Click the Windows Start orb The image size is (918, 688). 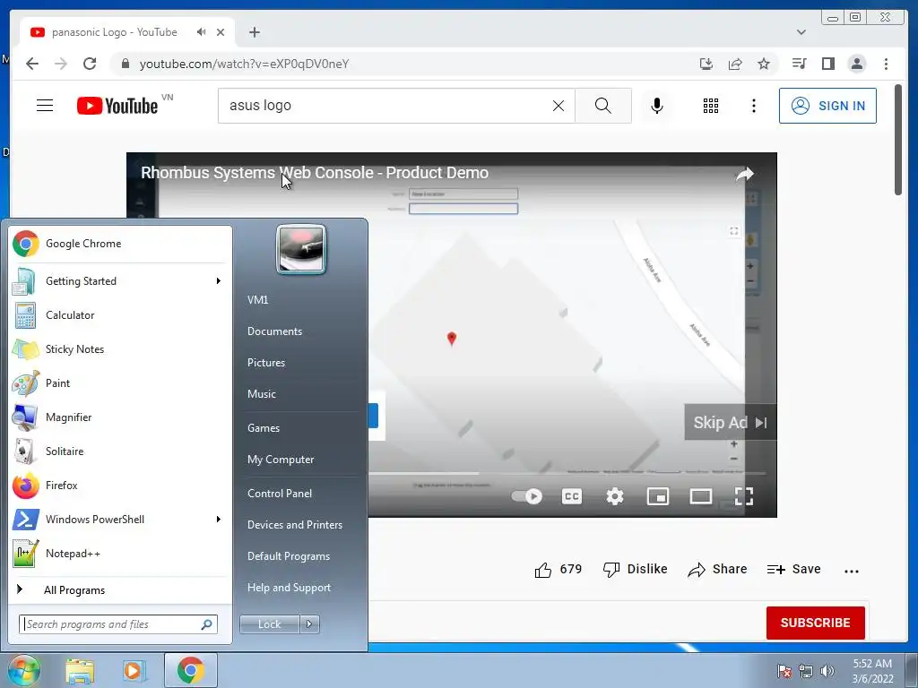tap(23, 670)
